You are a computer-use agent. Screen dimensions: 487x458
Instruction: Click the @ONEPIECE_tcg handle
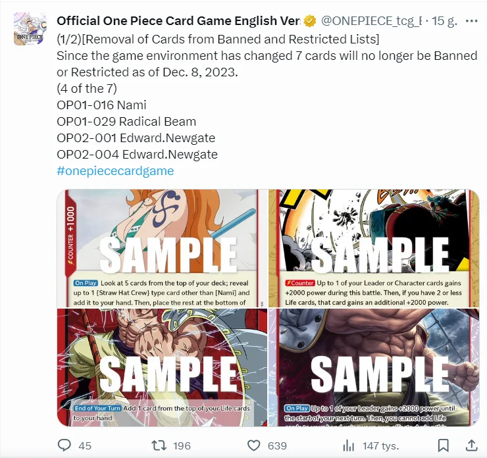(371, 21)
